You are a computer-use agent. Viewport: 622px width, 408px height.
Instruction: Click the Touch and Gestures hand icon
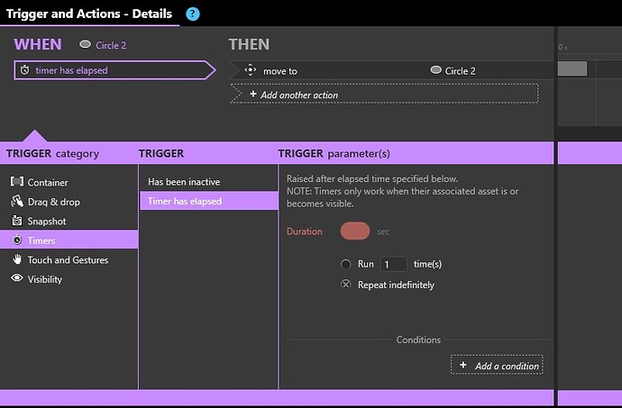pyautogui.click(x=16, y=259)
